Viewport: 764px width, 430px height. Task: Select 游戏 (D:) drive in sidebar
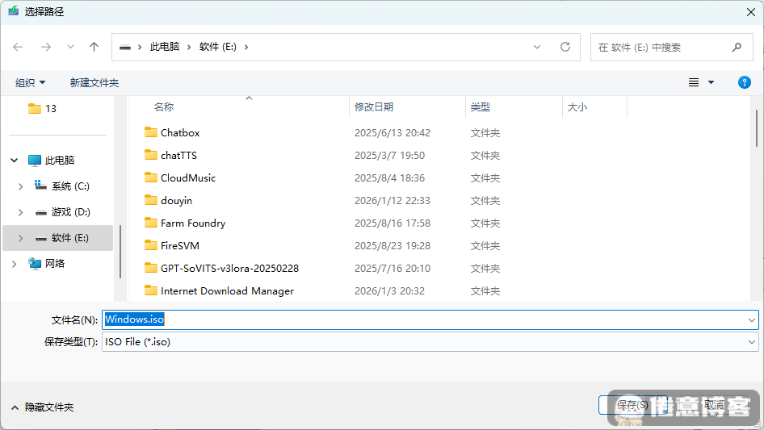[x=70, y=212]
